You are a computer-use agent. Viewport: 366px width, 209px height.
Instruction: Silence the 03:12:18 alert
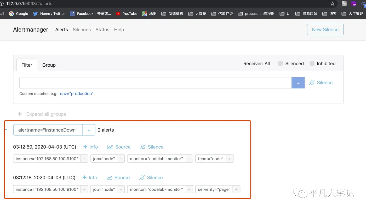pyautogui.click(x=151, y=177)
